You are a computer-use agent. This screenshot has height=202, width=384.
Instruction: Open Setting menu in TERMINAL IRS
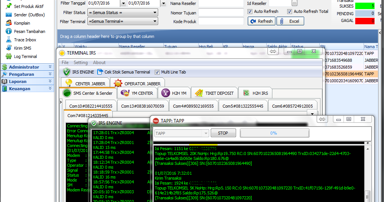coord(81,63)
